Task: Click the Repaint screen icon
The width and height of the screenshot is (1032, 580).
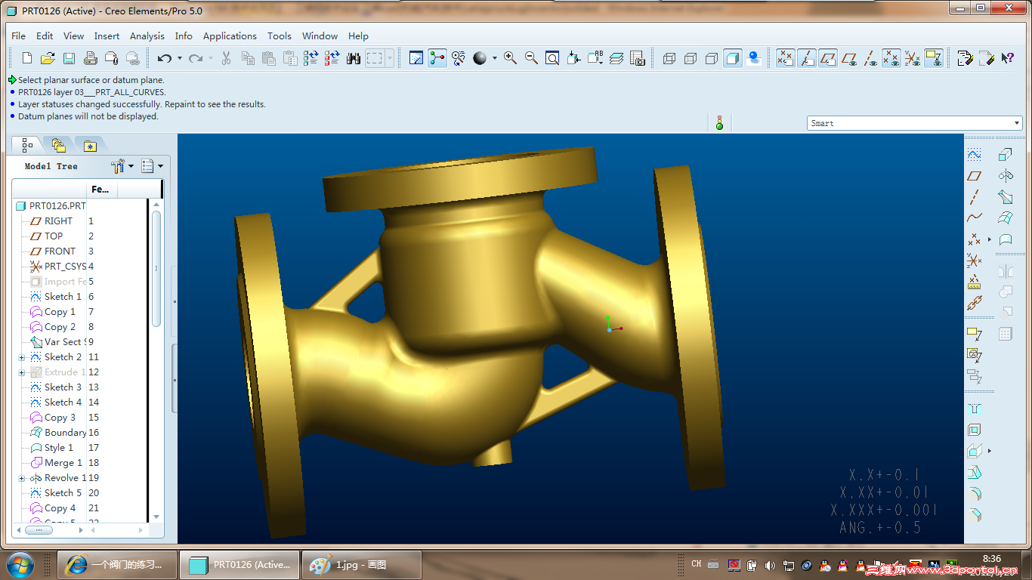Action: [x=416, y=58]
